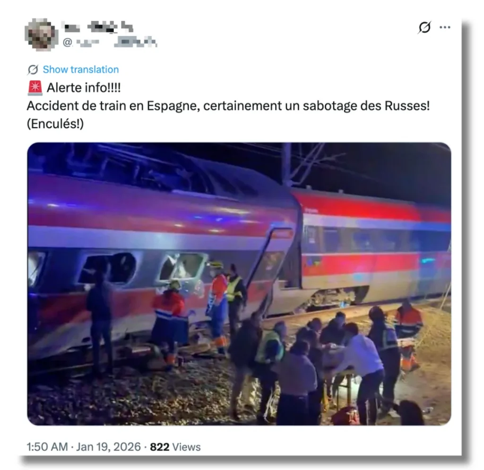Open the train accident photo
This screenshot has width=484, height=470.
point(239,284)
